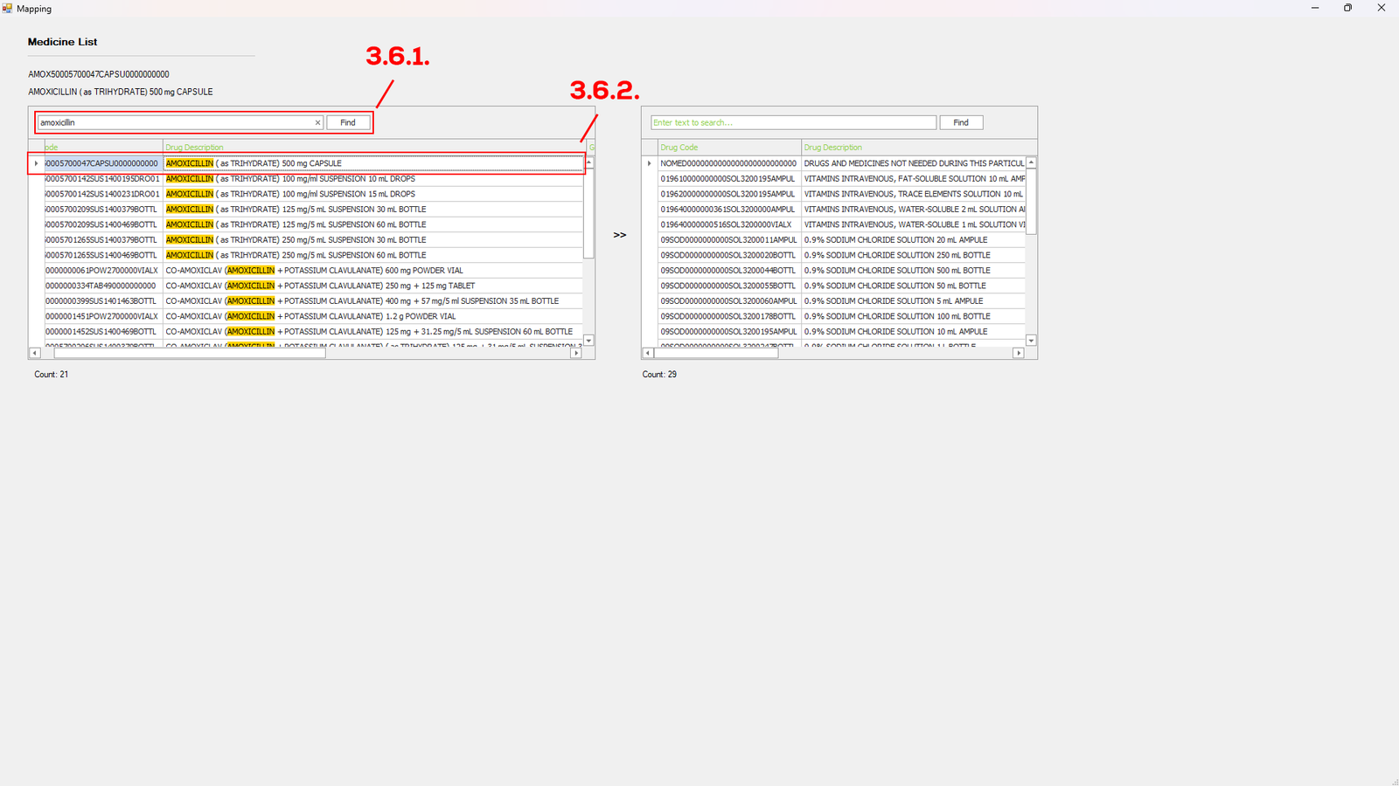
Task: Select Amoxicillin 100 mg/ml Suspension 10 mL Drops row
Action: 350,179
